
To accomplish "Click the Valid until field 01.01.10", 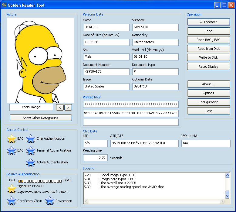I will 155,57.
